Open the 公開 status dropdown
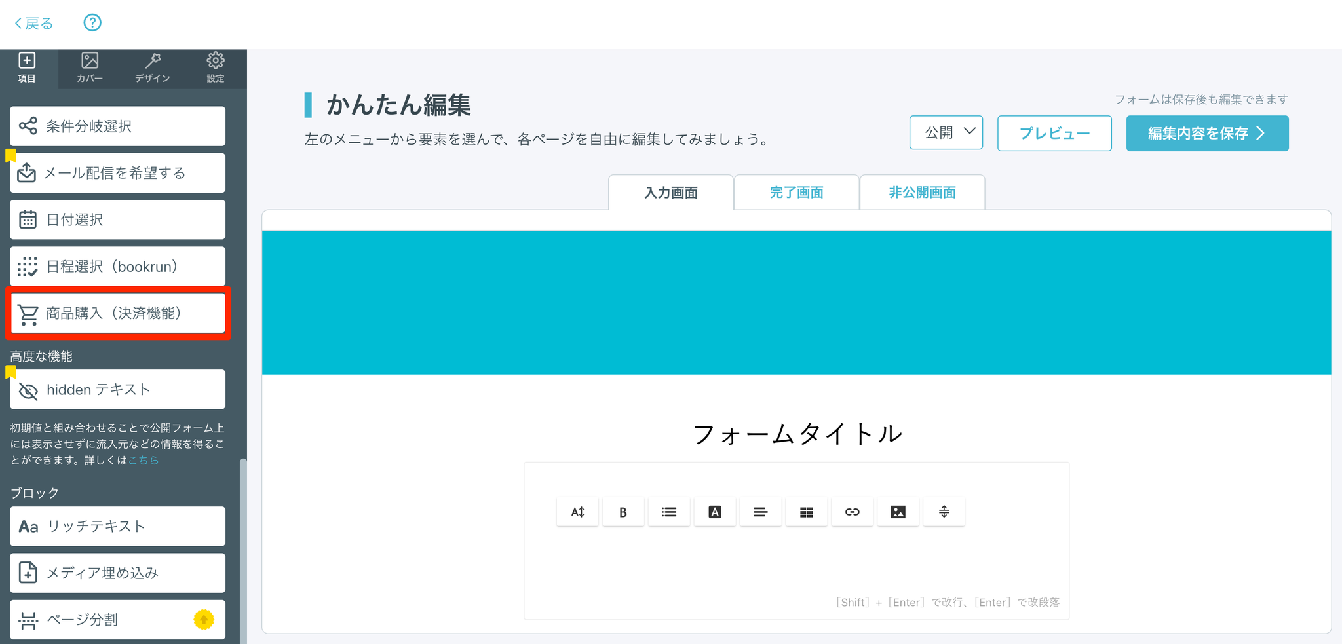The width and height of the screenshot is (1342, 644). click(x=946, y=133)
